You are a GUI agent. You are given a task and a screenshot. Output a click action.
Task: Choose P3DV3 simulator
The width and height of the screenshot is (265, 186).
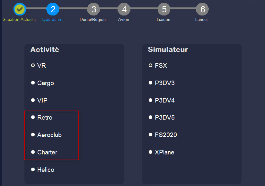[x=162, y=83]
